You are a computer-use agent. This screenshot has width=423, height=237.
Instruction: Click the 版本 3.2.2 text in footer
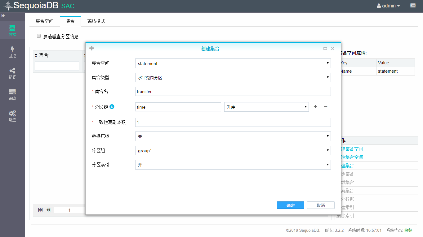click(x=334, y=231)
